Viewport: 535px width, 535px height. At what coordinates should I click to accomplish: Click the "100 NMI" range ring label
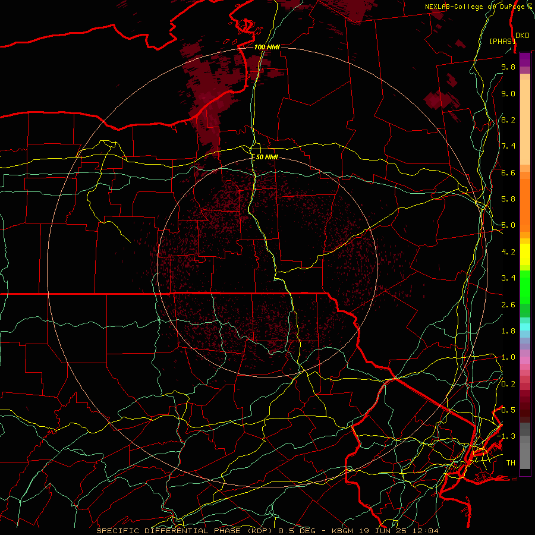[x=267, y=47]
